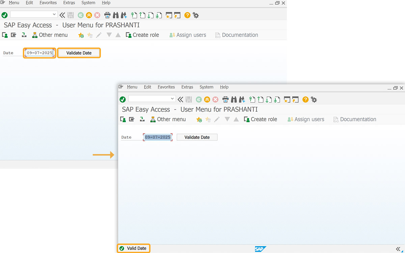
Task: Open the Help question mark in the front window
Action: pyautogui.click(x=305, y=100)
